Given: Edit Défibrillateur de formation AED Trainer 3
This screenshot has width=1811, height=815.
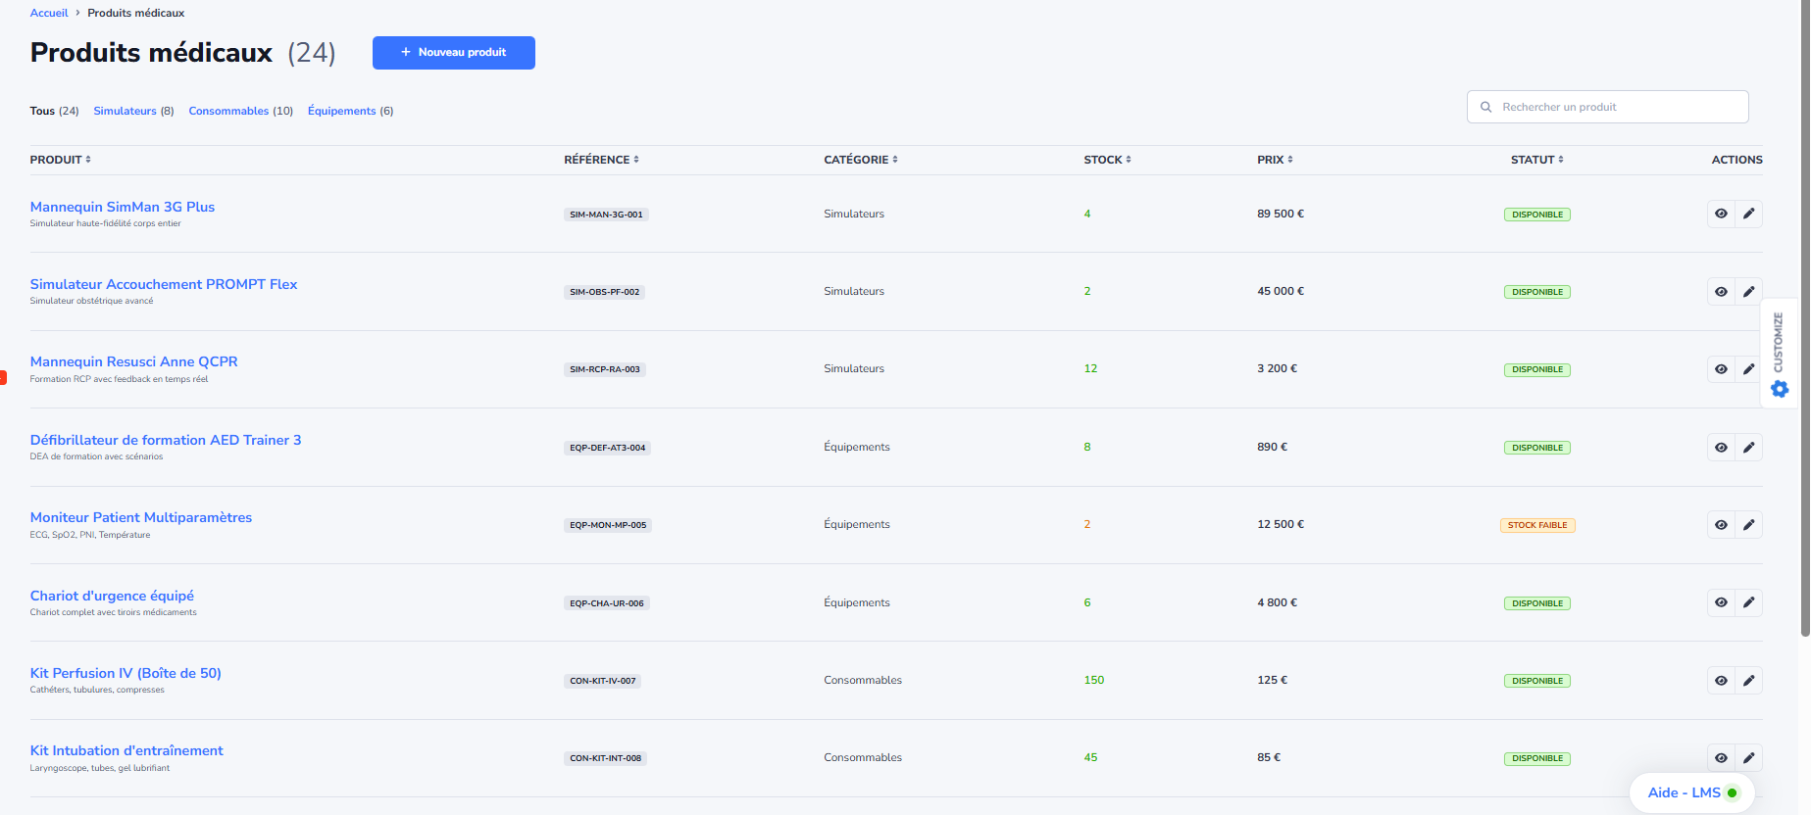Looking at the screenshot, I should tap(1748, 448).
